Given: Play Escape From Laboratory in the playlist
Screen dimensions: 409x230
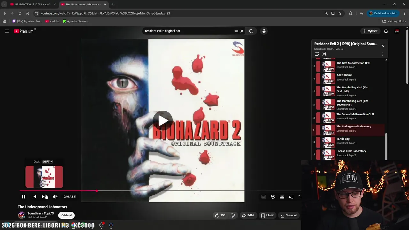Looking at the screenshot, I should [348, 155].
